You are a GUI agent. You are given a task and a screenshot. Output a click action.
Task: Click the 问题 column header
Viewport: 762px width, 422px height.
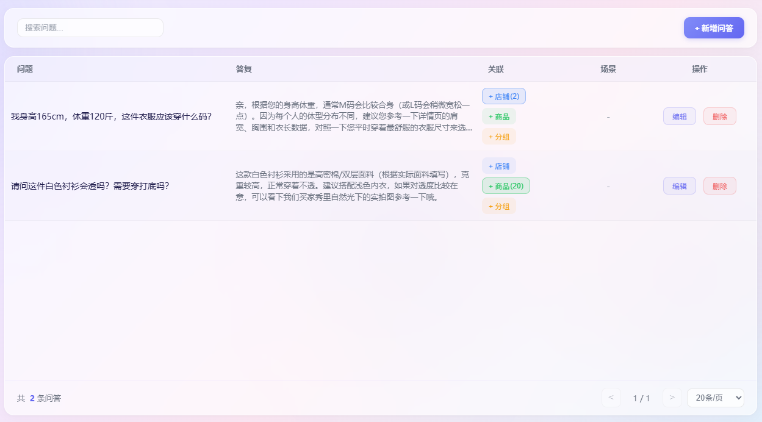(x=23, y=69)
